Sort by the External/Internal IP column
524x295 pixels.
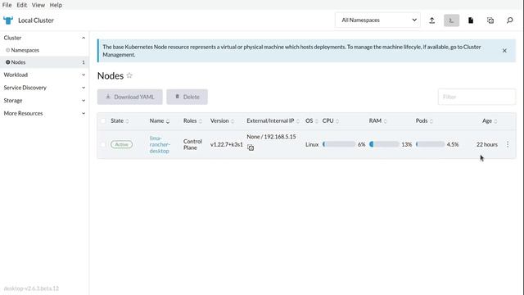coord(273,120)
